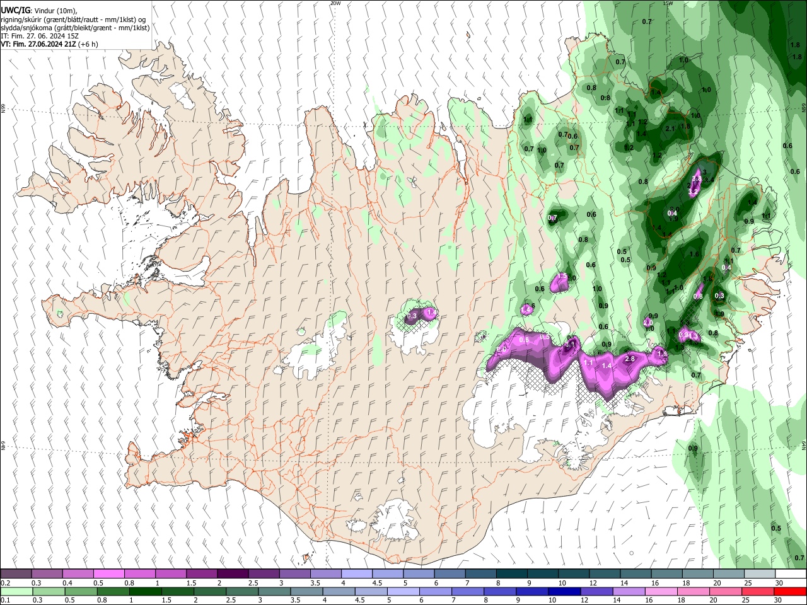Pick the white 30 mm snow legend swatch

click(790, 574)
